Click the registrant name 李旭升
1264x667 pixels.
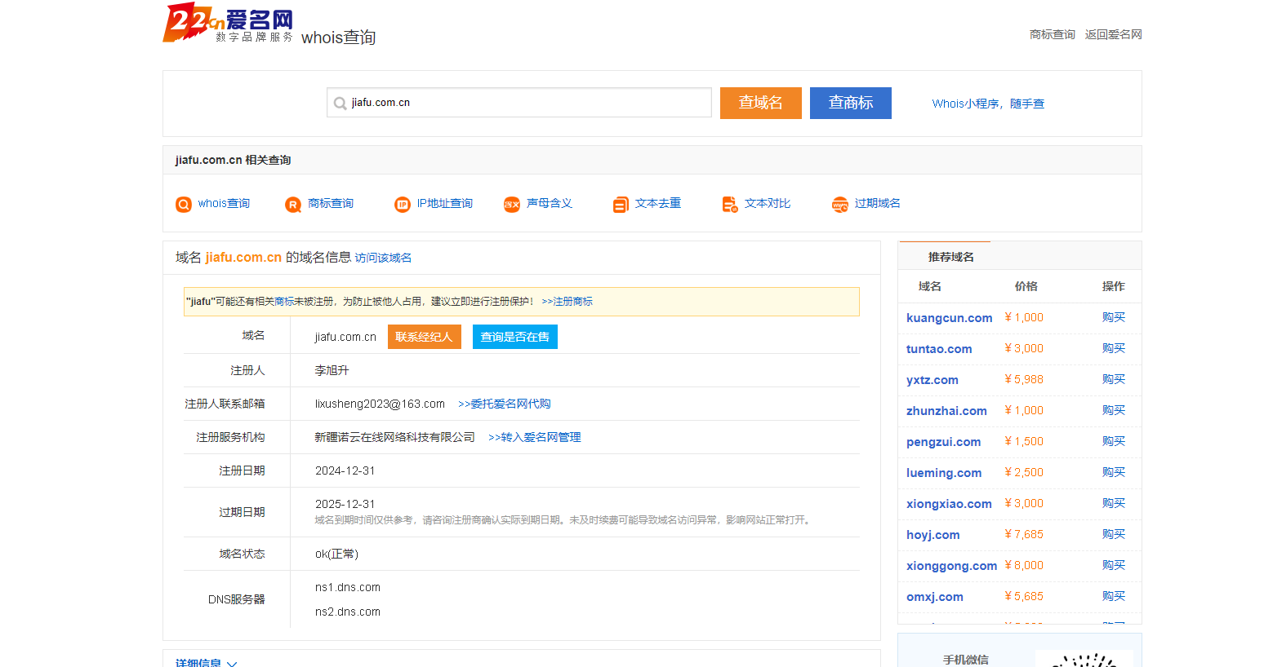[332, 370]
